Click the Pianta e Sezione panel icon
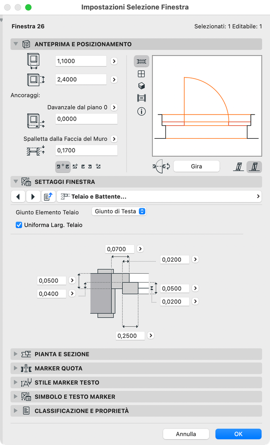Image resolution: width=270 pixels, height=445 pixels. coord(26,354)
